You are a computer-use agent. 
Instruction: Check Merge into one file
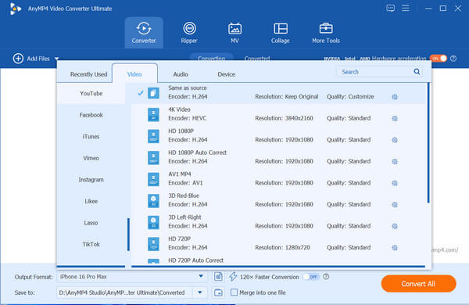tap(234, 292)
